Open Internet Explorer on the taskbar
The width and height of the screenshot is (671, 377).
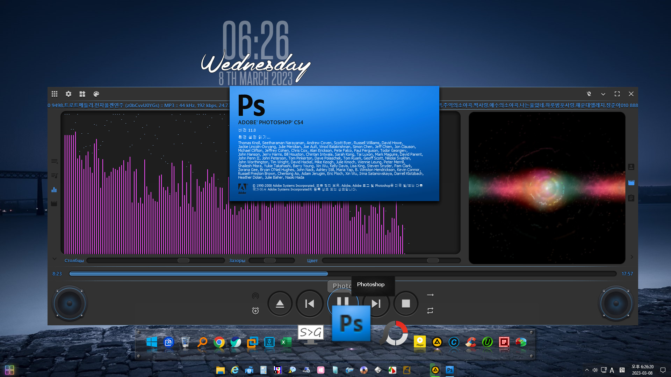pos(235,370)
